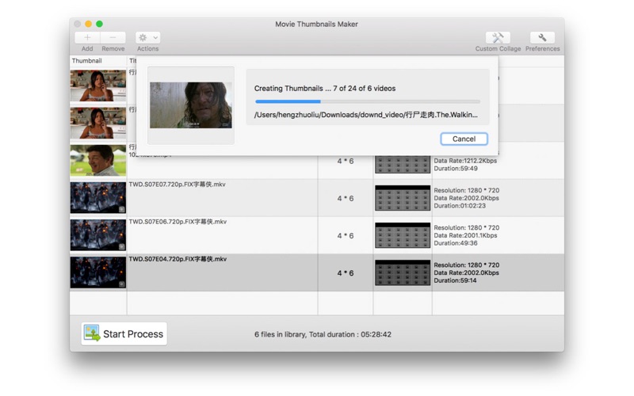The image size is (634, 396).
Task: Click the collage layout icon for TWD.S07E04
Action: click(403, 272)
